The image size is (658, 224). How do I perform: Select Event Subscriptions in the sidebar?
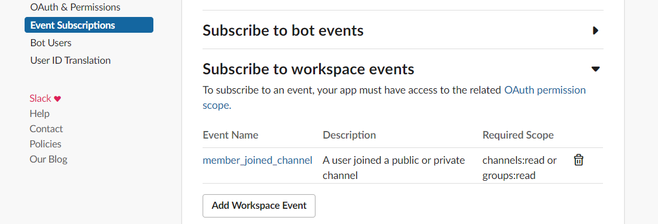click(89, 25)
